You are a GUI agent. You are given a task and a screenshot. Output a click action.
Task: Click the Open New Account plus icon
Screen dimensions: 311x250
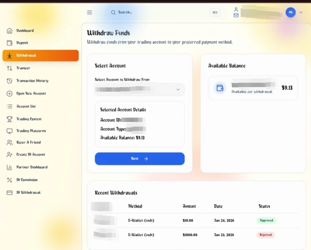coord(9,93)
